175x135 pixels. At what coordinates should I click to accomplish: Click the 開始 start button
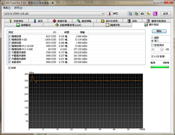coord(159,31)
